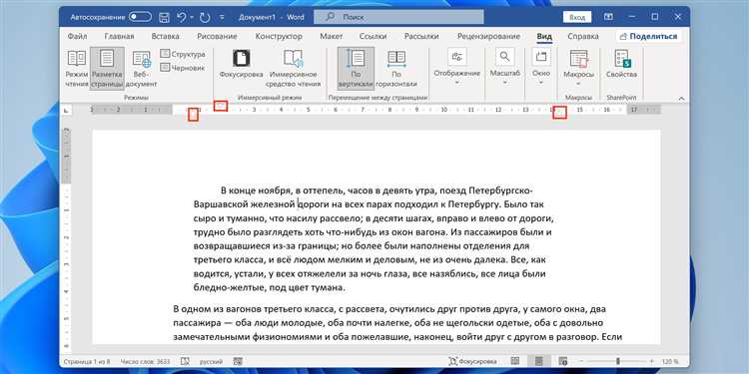Screen dimensions: 749x374
Task: Open Иммерсивное средство чтения
Action: click(x=294, y=69)
